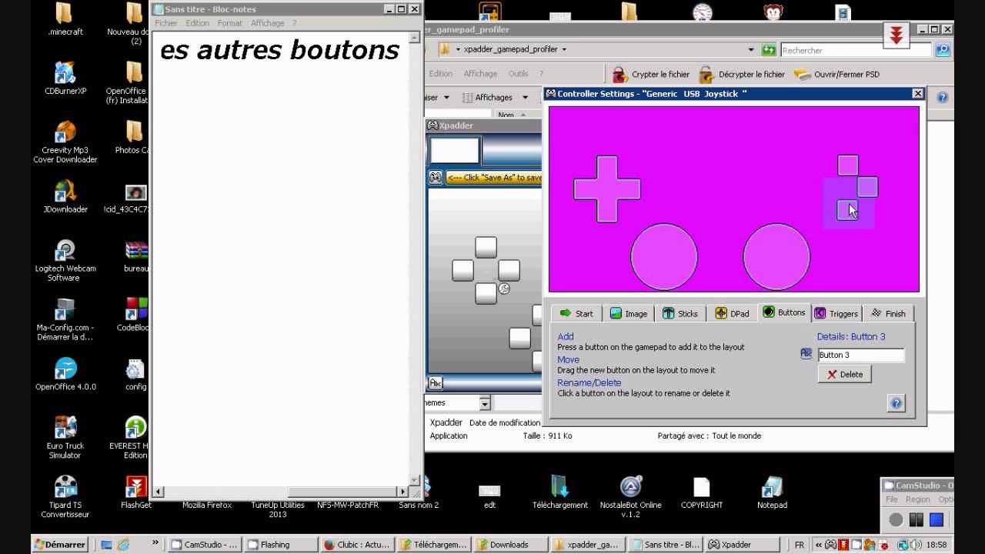Click Crypter le fichier in explorer toolbar
The image size is (985, 554).
coord(651,75)
